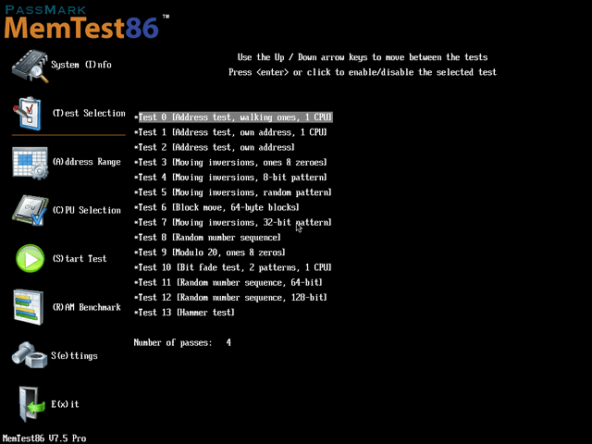The image size is (592, 444).
Task: Choose the (S)tart Test menu label
Action: (x=80, y=259)
